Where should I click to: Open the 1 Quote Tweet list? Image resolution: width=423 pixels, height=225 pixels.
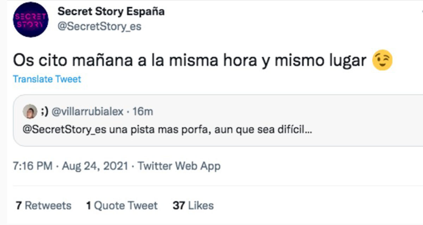coord(122,205)
